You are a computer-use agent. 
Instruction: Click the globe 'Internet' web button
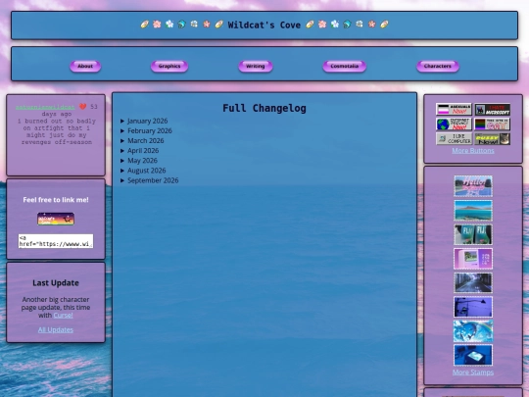(x=454, y=124)
